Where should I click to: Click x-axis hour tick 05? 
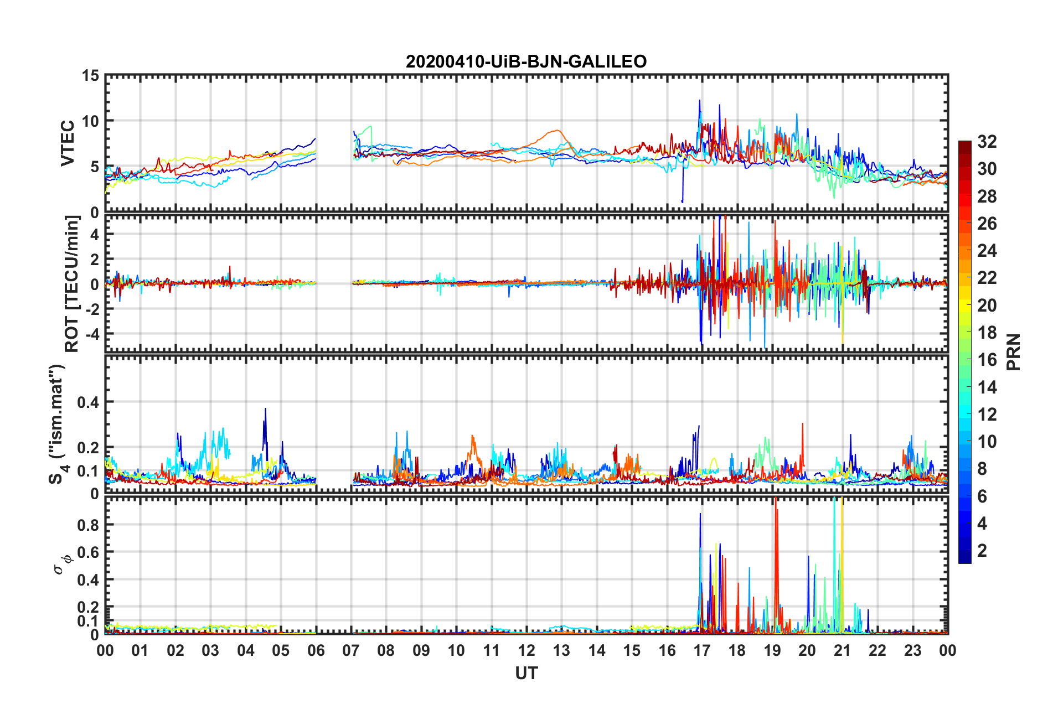tap(281, 650)
